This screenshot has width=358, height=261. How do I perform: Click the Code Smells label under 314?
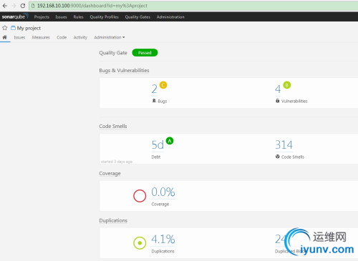[x=293, y=157]
